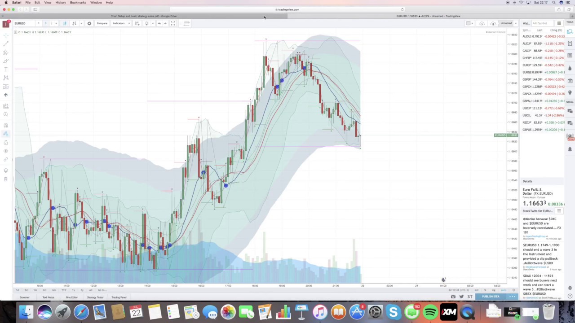Redo last chart action

tap(165, 23)
